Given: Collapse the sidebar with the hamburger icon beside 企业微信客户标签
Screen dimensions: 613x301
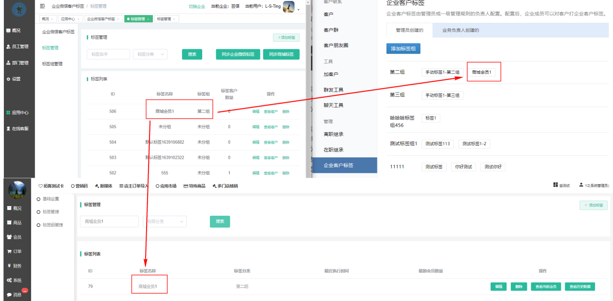Looking at the screenshot, I should tap(43, 6).
